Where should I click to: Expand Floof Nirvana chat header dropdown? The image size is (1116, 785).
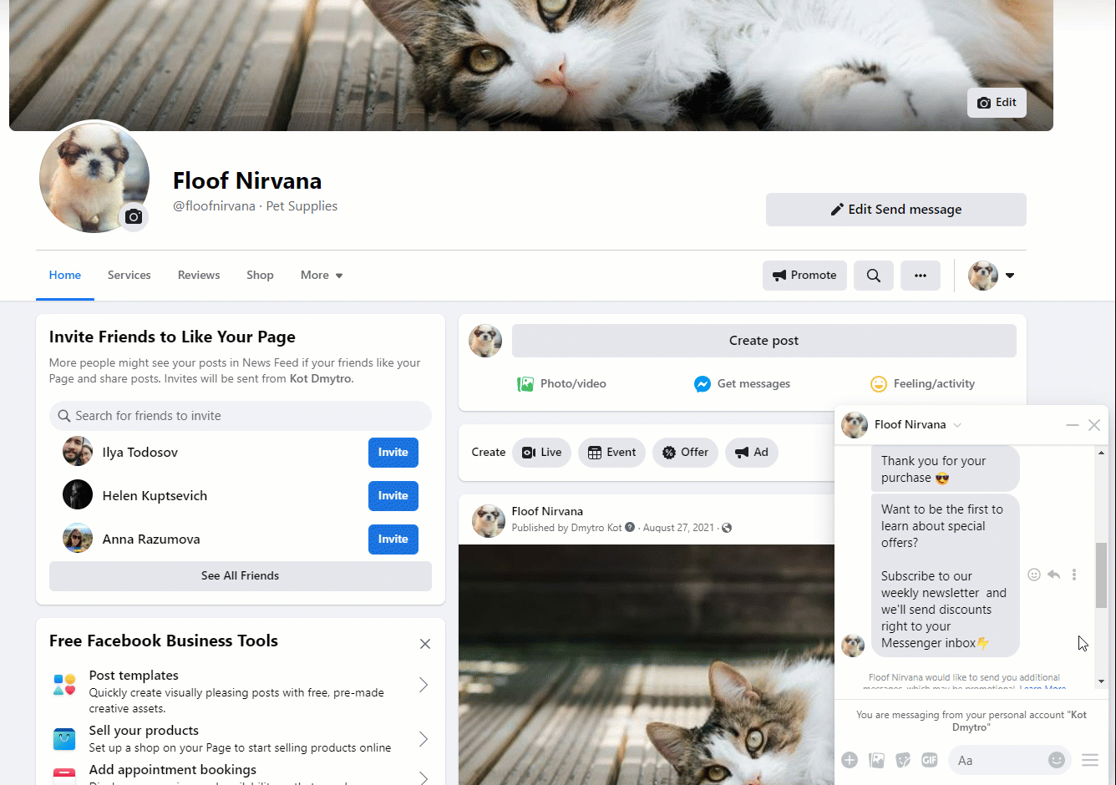tap(957, 425)
